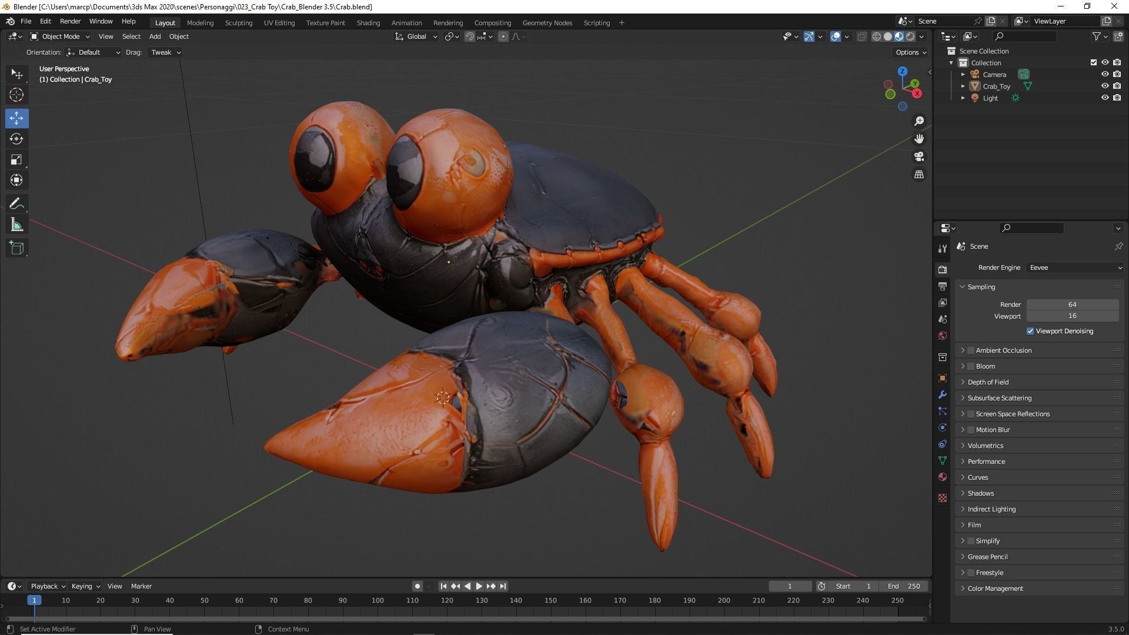Open the Global transform orientation dropdown

tap(416, 36)
